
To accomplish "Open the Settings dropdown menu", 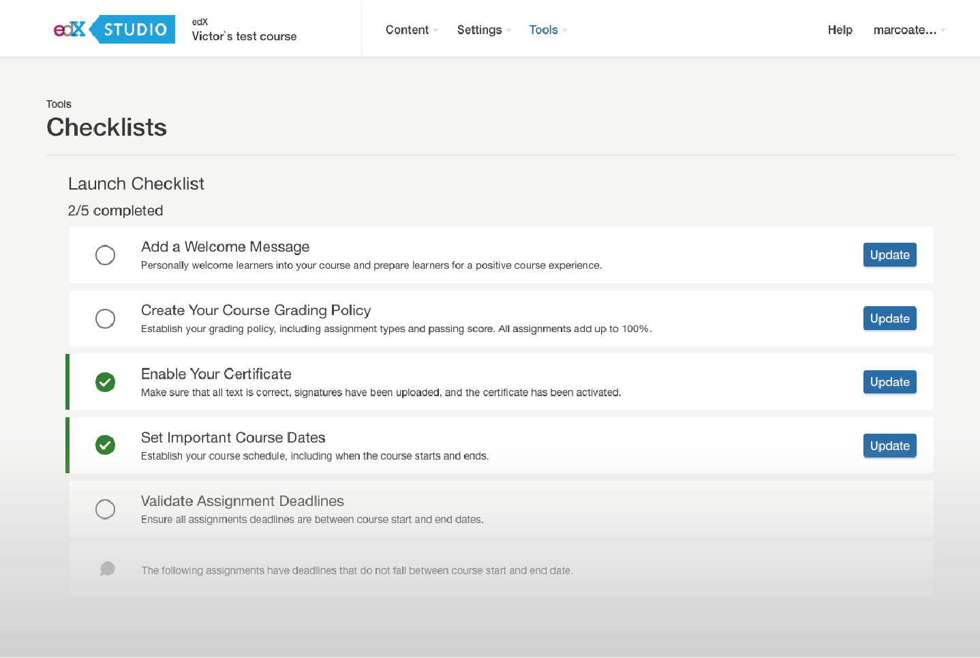I will tap(484, 30).
